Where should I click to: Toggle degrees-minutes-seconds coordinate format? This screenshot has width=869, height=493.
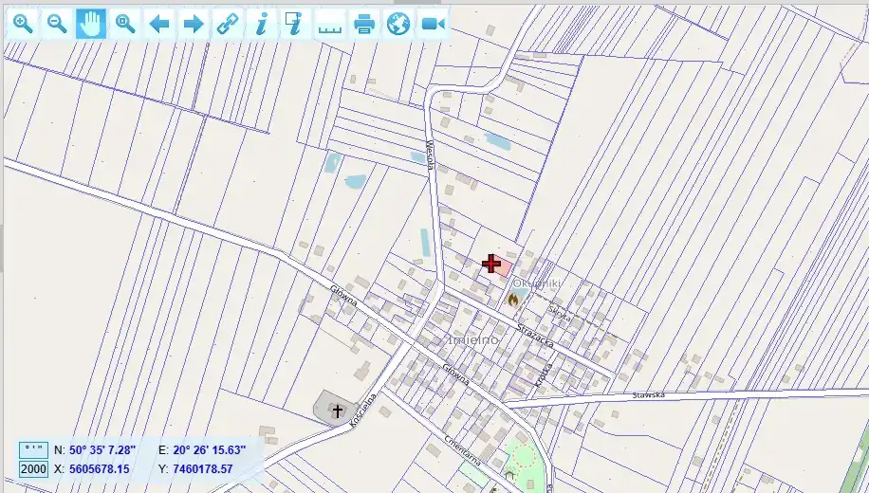pyautogui.click(x=33, y=449)
